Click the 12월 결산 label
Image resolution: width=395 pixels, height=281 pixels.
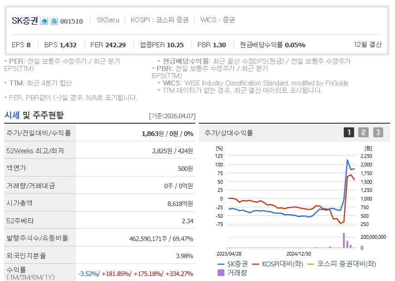coord(368,45)
